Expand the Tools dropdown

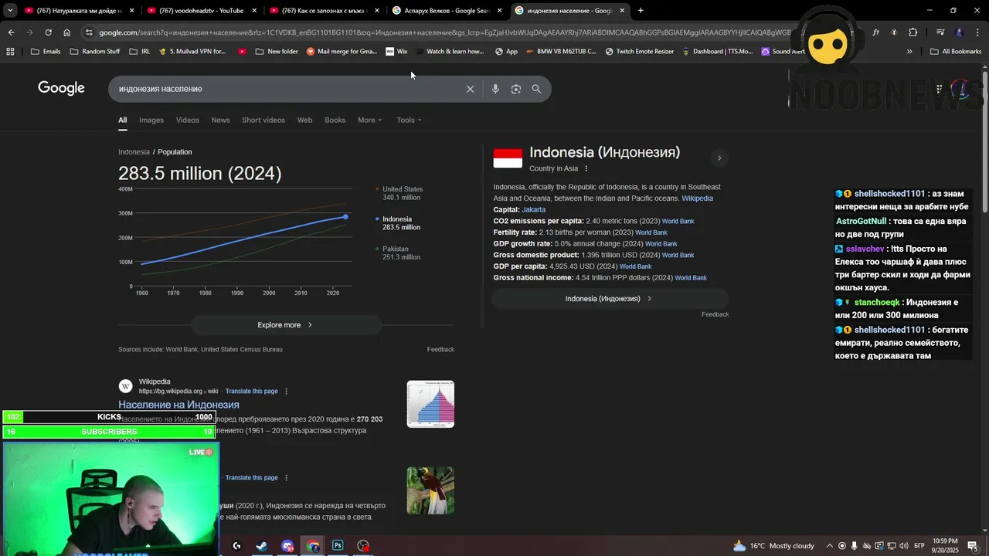409,120
